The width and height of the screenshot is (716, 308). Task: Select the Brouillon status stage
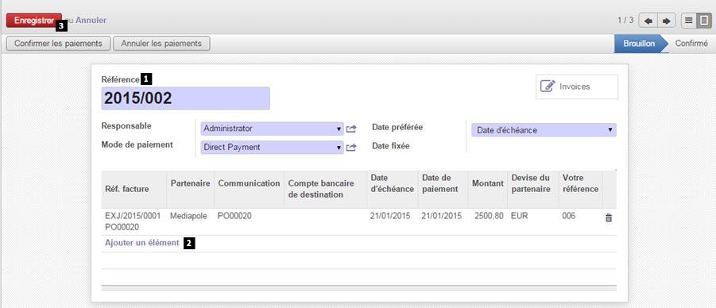pos(638,44)
